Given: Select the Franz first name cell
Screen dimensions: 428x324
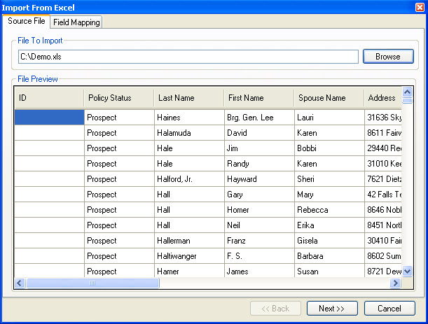Looking at the screenshot, I should [x=260, y=241].
